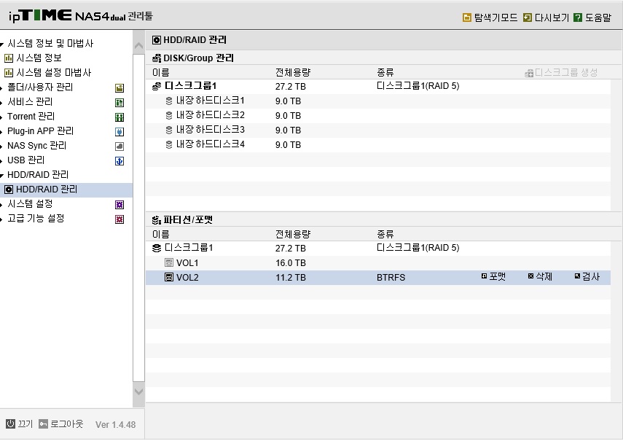Click the Plug-in APP 관리 plug icon
This screenshot has height=441, width=623.
pos(119,131)
